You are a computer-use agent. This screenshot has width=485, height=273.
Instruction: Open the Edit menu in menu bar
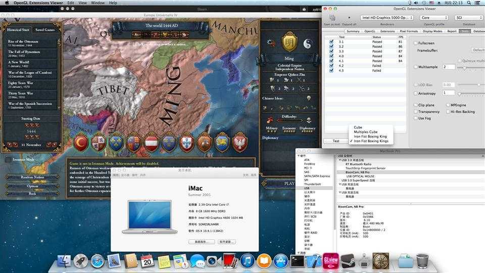pyautogui.click(x=71, y=3)
